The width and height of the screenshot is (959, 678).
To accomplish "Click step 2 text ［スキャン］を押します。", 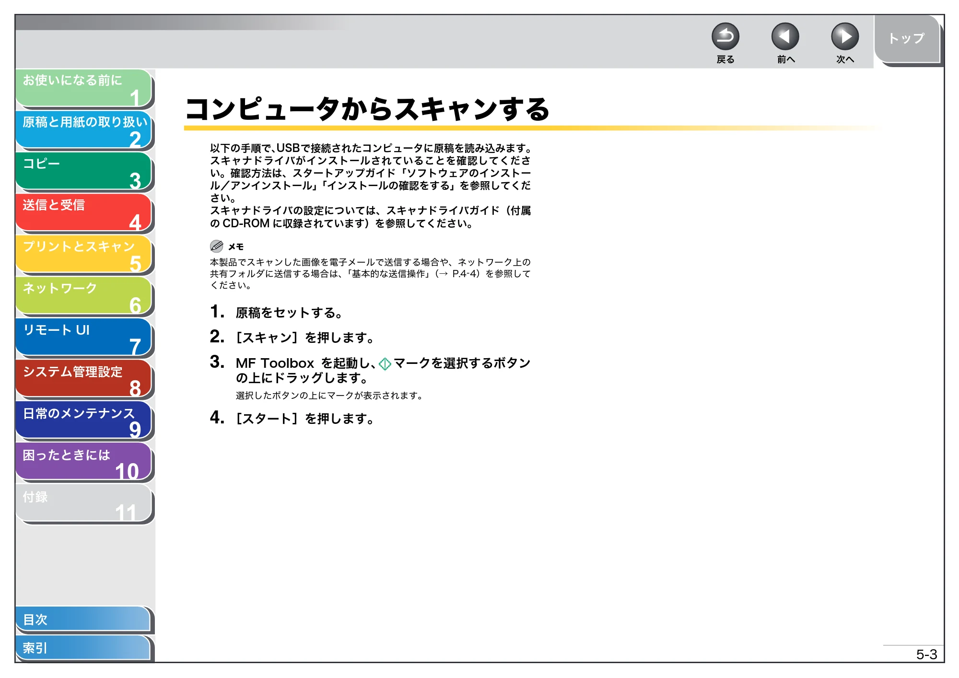I will click(305, 338).
